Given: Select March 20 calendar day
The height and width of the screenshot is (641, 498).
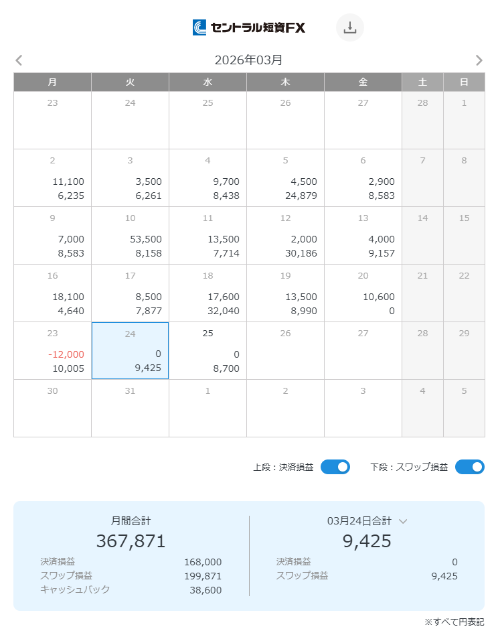Looking at the screenshot, I should pos(363,293).
